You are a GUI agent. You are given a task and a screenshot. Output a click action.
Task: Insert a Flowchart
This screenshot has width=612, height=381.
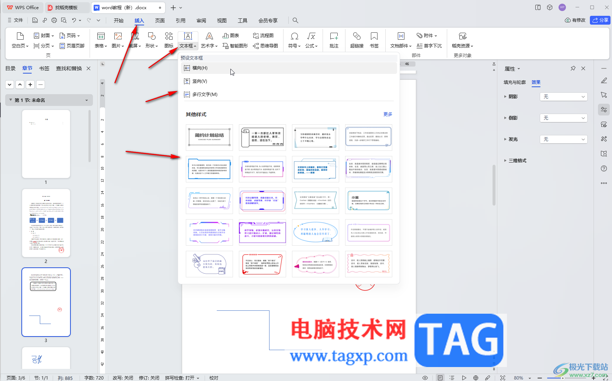point(263,36)
